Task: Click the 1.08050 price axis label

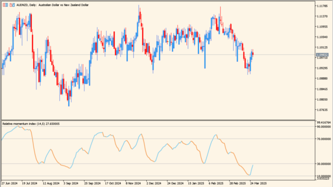Action: (x=322, y=99)
